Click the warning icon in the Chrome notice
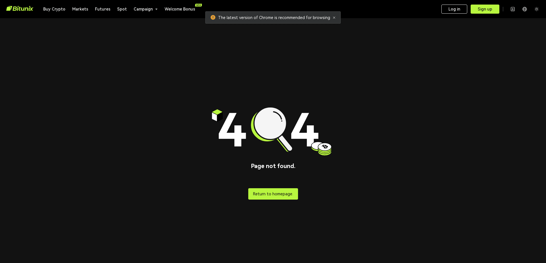Screen dimensions: 546x263 [x=213, y=17]
